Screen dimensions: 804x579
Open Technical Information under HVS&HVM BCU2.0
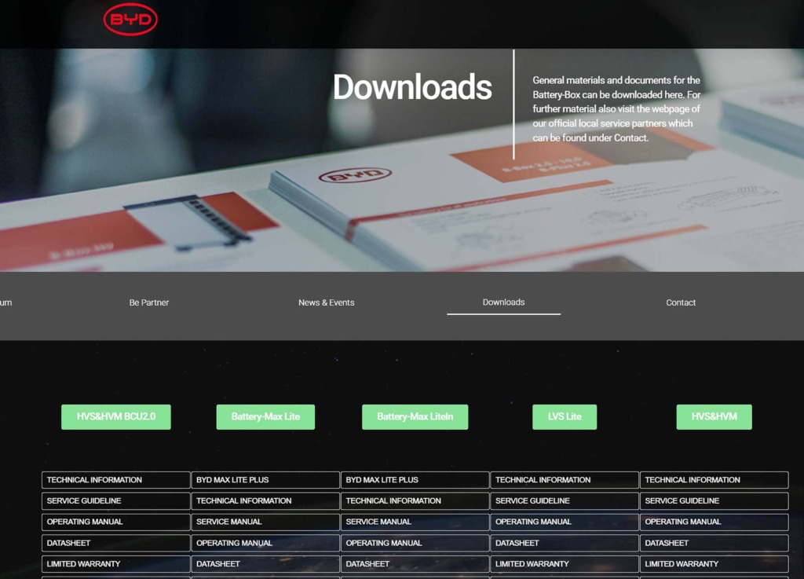click(115, 480)
